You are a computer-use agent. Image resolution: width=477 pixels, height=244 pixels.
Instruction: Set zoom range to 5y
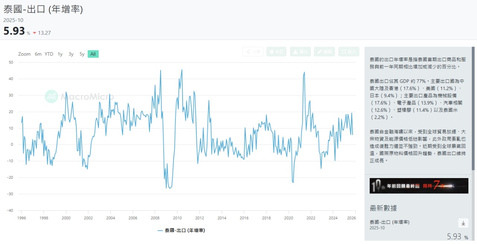(82, 54)
